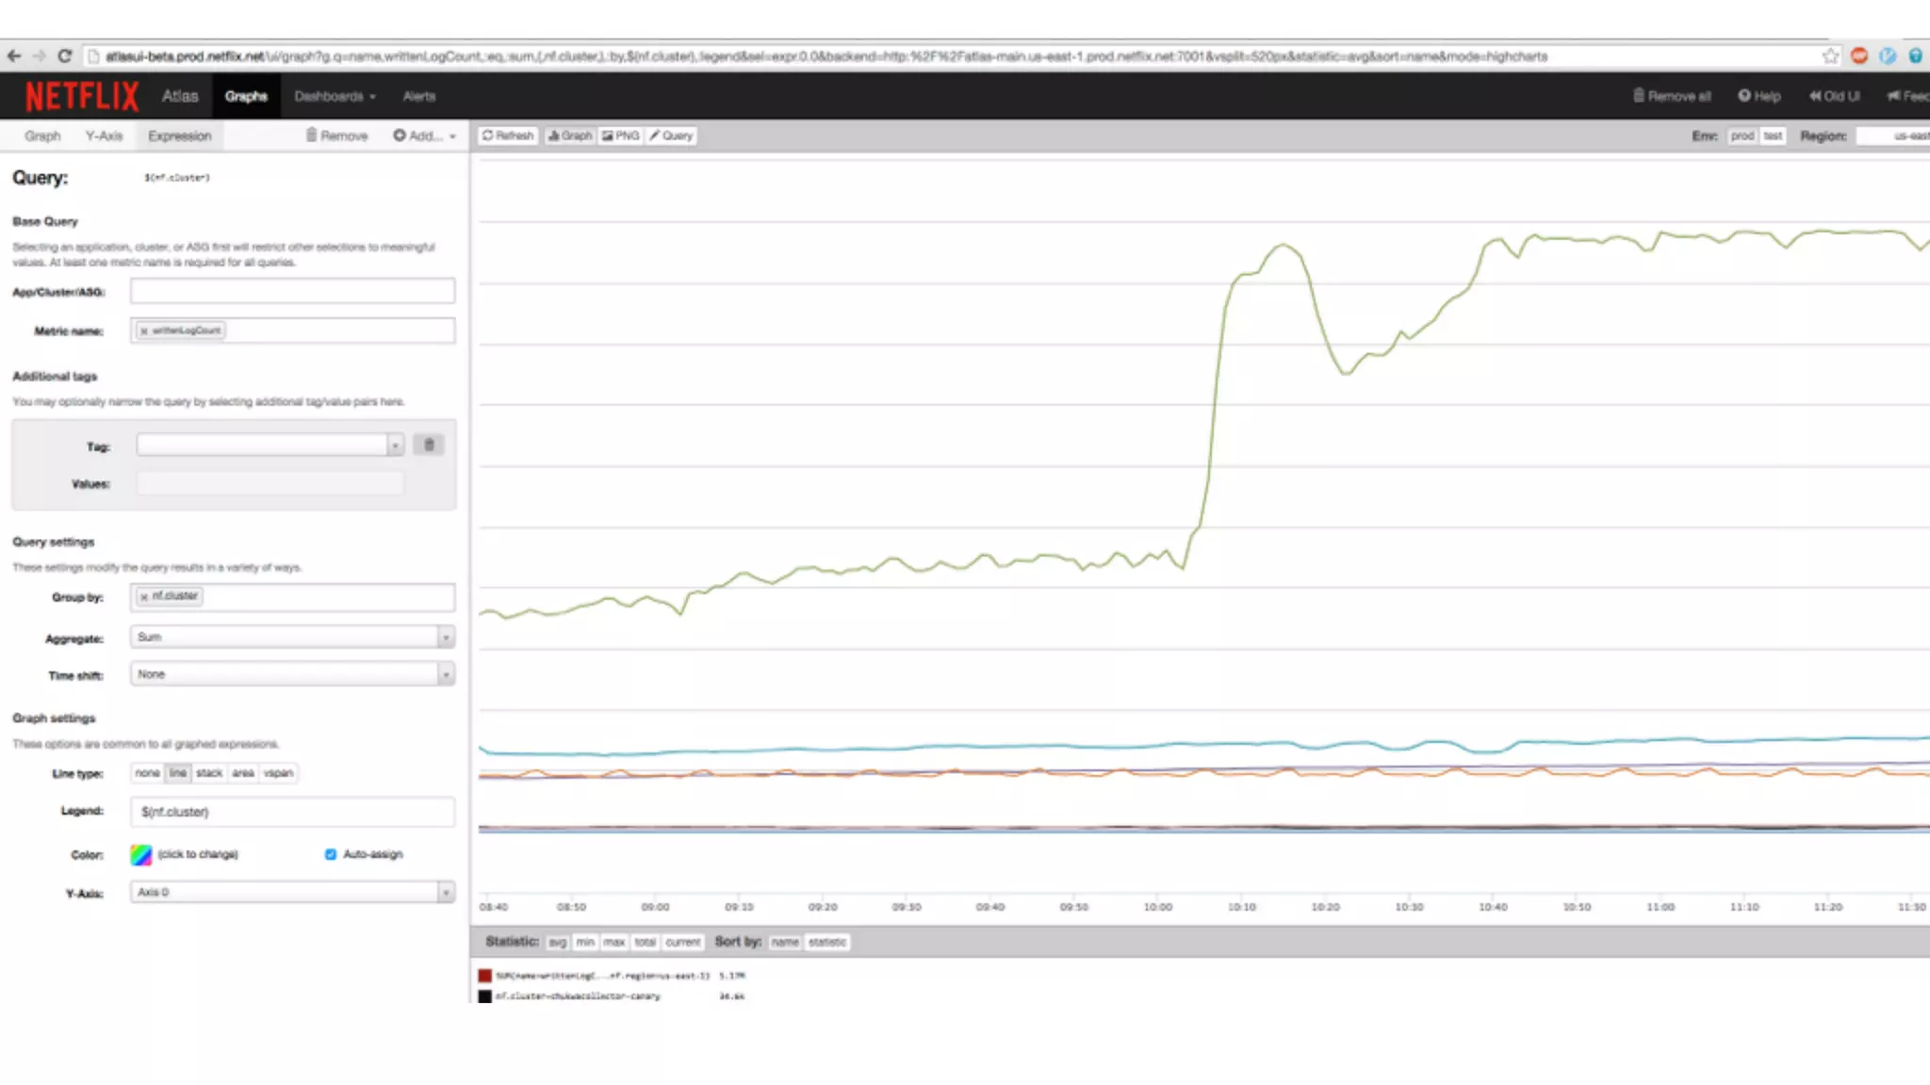Screen dimensions: 1930x1085
Task: Click the browser back arrow
Action: [x=14, y=57]
